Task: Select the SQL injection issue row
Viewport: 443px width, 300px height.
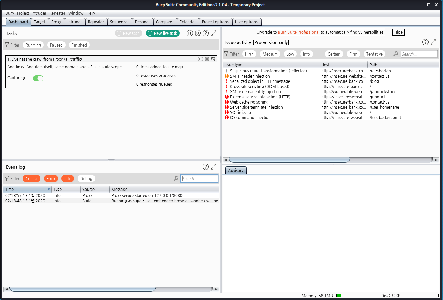Action: (331, 113)
